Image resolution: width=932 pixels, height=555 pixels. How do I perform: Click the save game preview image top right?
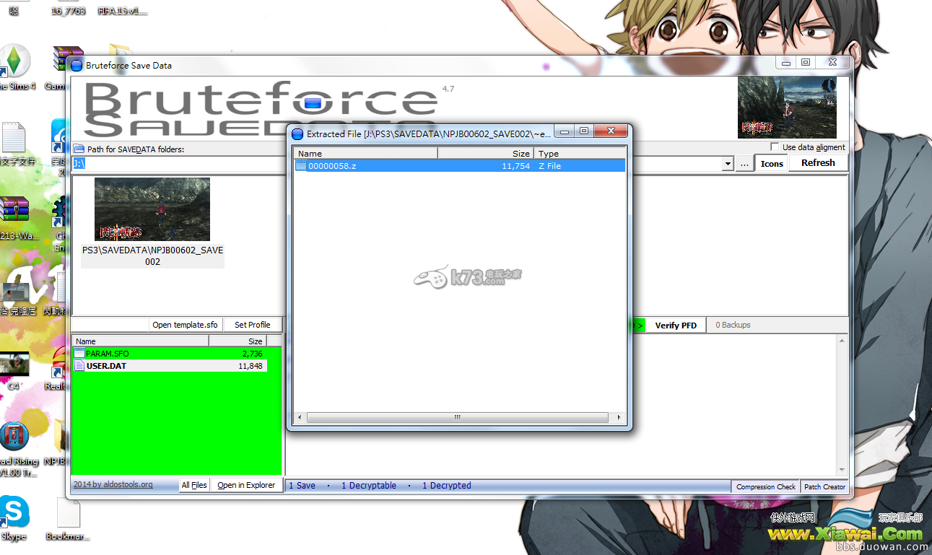click(x=787, y=108)
